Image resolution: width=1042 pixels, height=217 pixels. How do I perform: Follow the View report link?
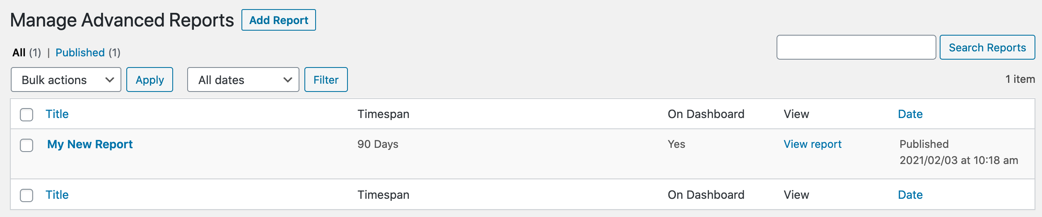813,145
